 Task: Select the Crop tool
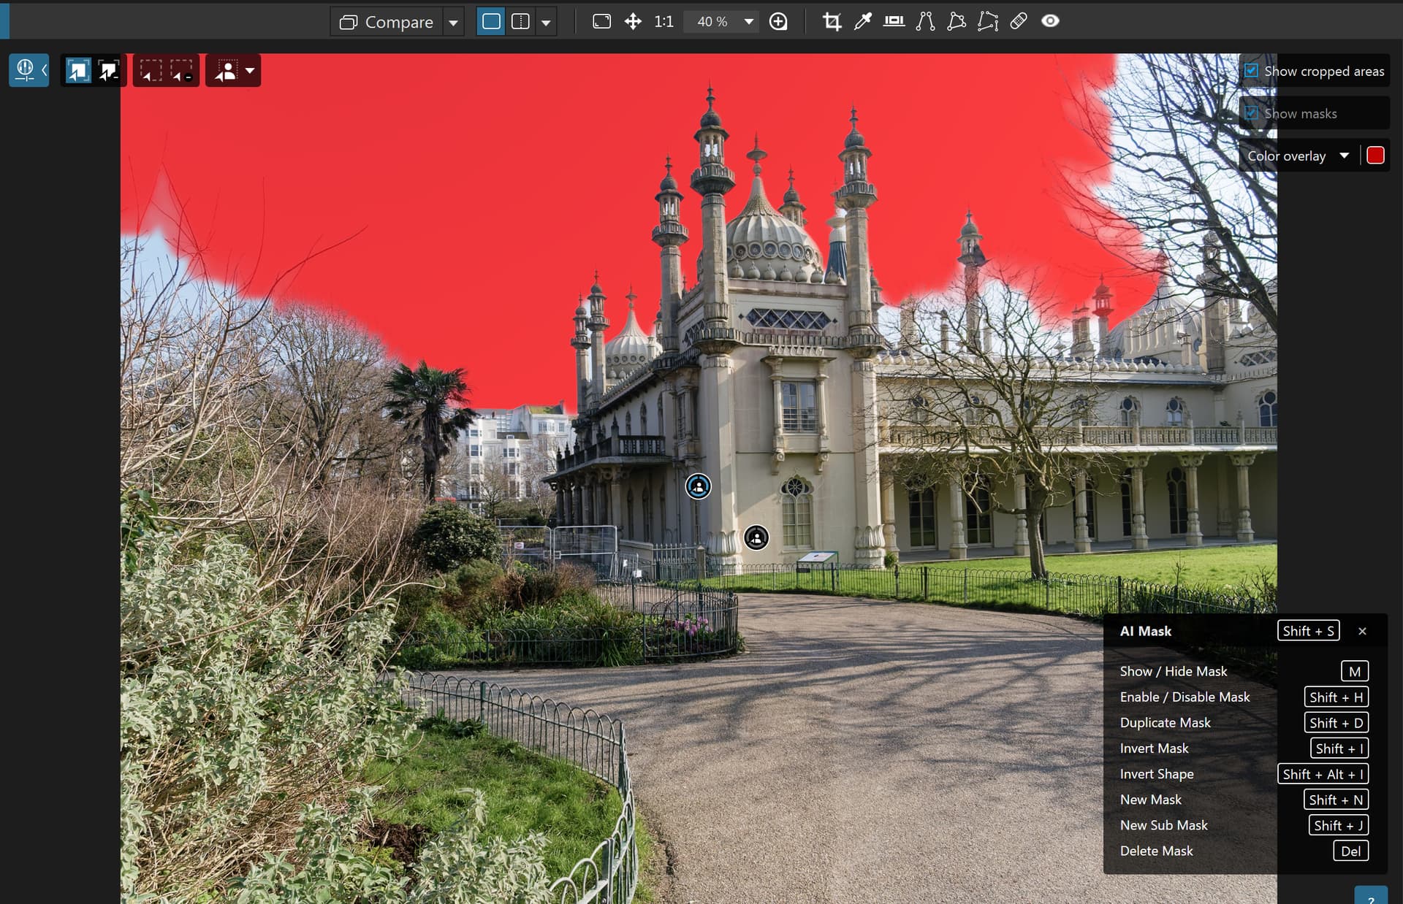832,21
